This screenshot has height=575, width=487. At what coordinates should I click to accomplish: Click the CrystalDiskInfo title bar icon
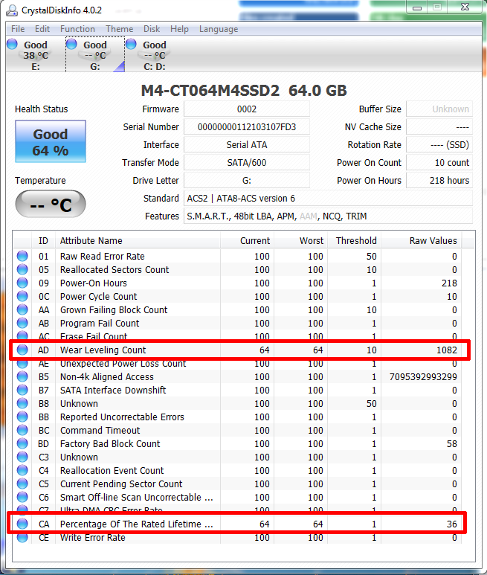12,10
